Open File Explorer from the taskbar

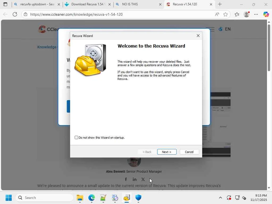80,198
